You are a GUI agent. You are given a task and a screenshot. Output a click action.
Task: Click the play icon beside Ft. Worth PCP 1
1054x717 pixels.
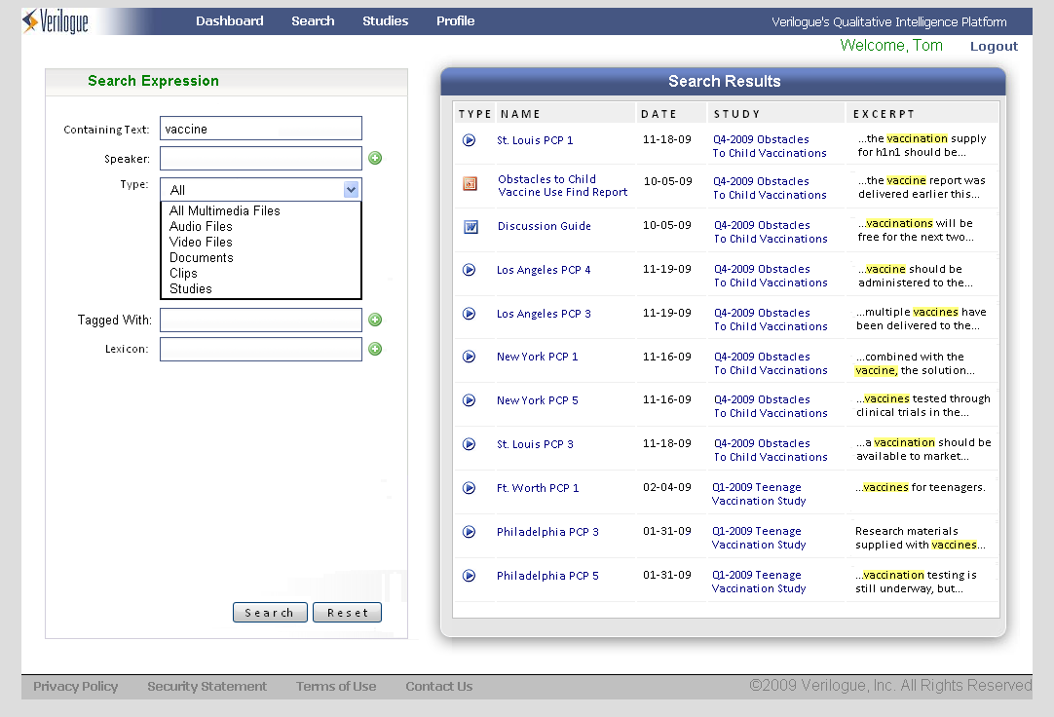click(x=469, y=488)
